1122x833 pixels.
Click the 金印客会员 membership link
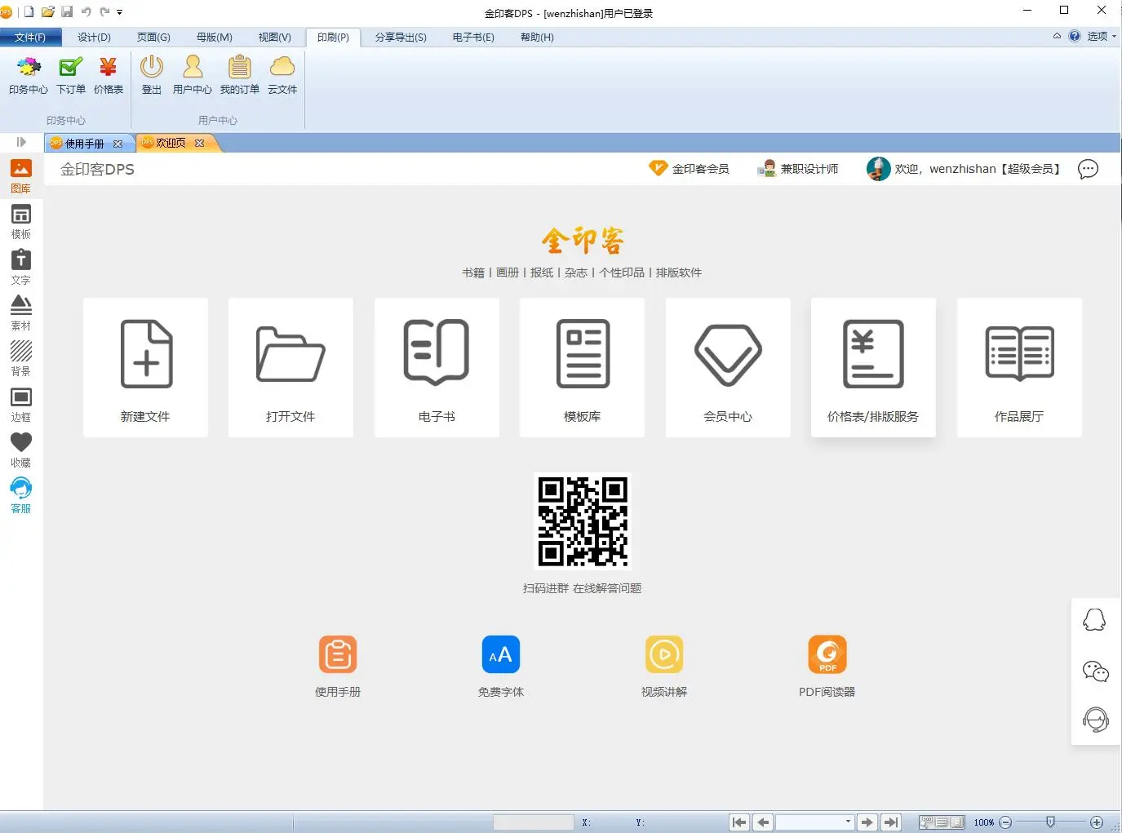[x=690, y=169]
